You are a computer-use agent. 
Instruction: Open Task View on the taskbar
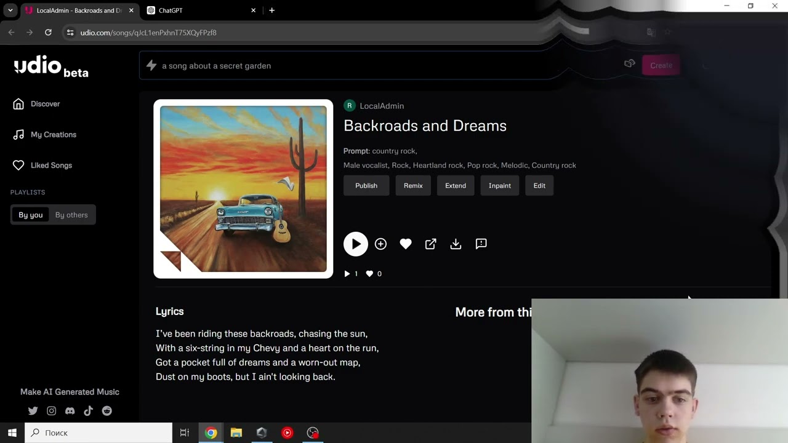184,433
